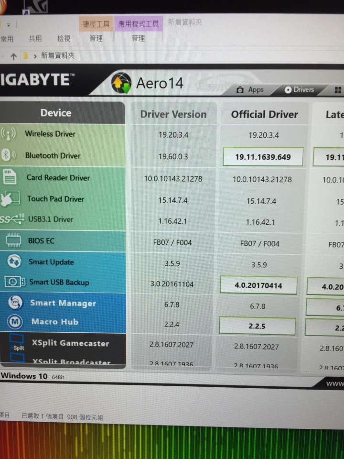Click Smart USB Backup official 4.0.20170414 button
Viewport: 344px width, 459px height.
coord(258,285)
